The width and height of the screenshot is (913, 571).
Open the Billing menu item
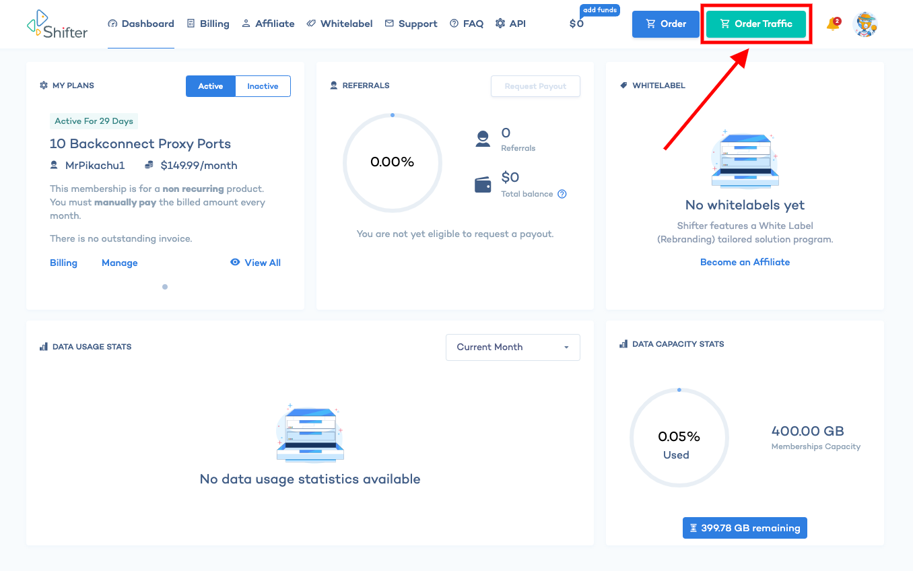(208, 24)
